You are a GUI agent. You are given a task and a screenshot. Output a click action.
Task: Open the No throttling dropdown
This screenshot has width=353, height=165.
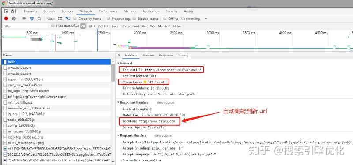194,19
